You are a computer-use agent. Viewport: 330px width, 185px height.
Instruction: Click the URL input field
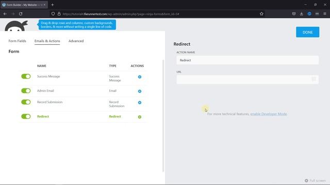(x=247, y=79)
